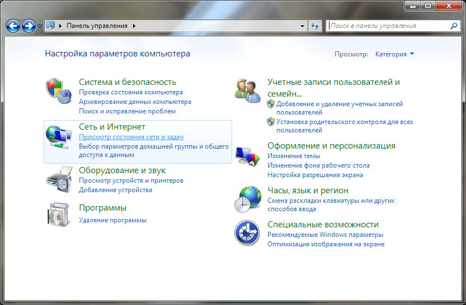Click shield icon beside Добавление и удаление учетных записей
The height and width of the screenshot is (305, 466).
270,104
